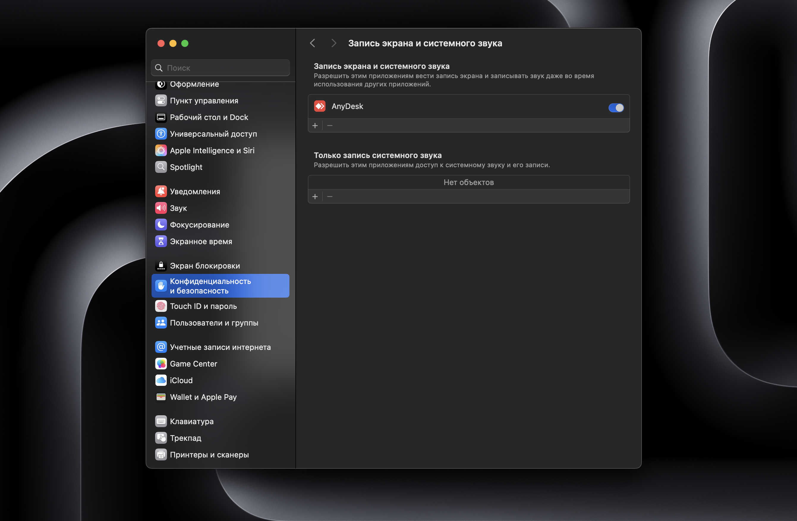This screenshot has width=797, height=521.
Task: Click the Пользователи и группы label
Action: tap(214, 323)
